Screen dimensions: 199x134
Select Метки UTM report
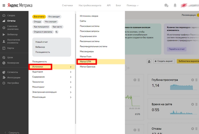85,62
